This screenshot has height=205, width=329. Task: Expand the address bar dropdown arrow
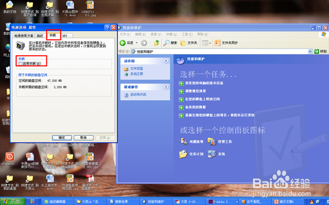(310, 51)
